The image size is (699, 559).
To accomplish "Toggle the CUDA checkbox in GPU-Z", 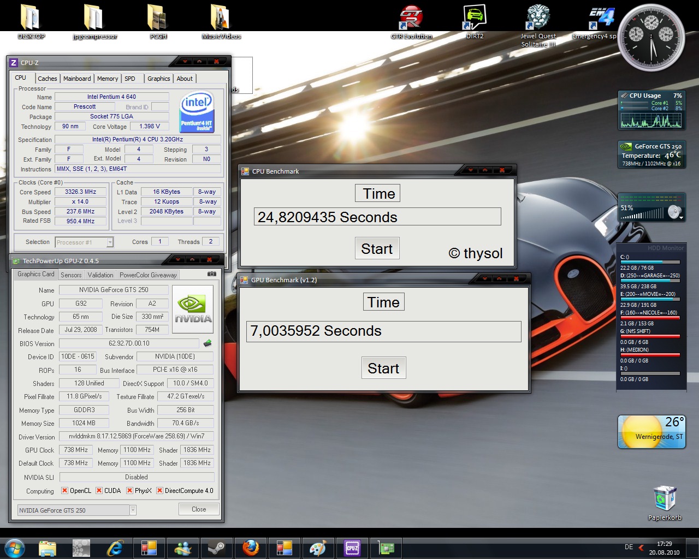I will coord(99,490).
